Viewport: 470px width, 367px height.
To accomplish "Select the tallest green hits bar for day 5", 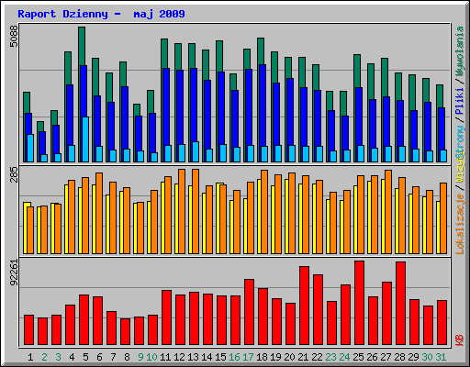I will (82, 46).
